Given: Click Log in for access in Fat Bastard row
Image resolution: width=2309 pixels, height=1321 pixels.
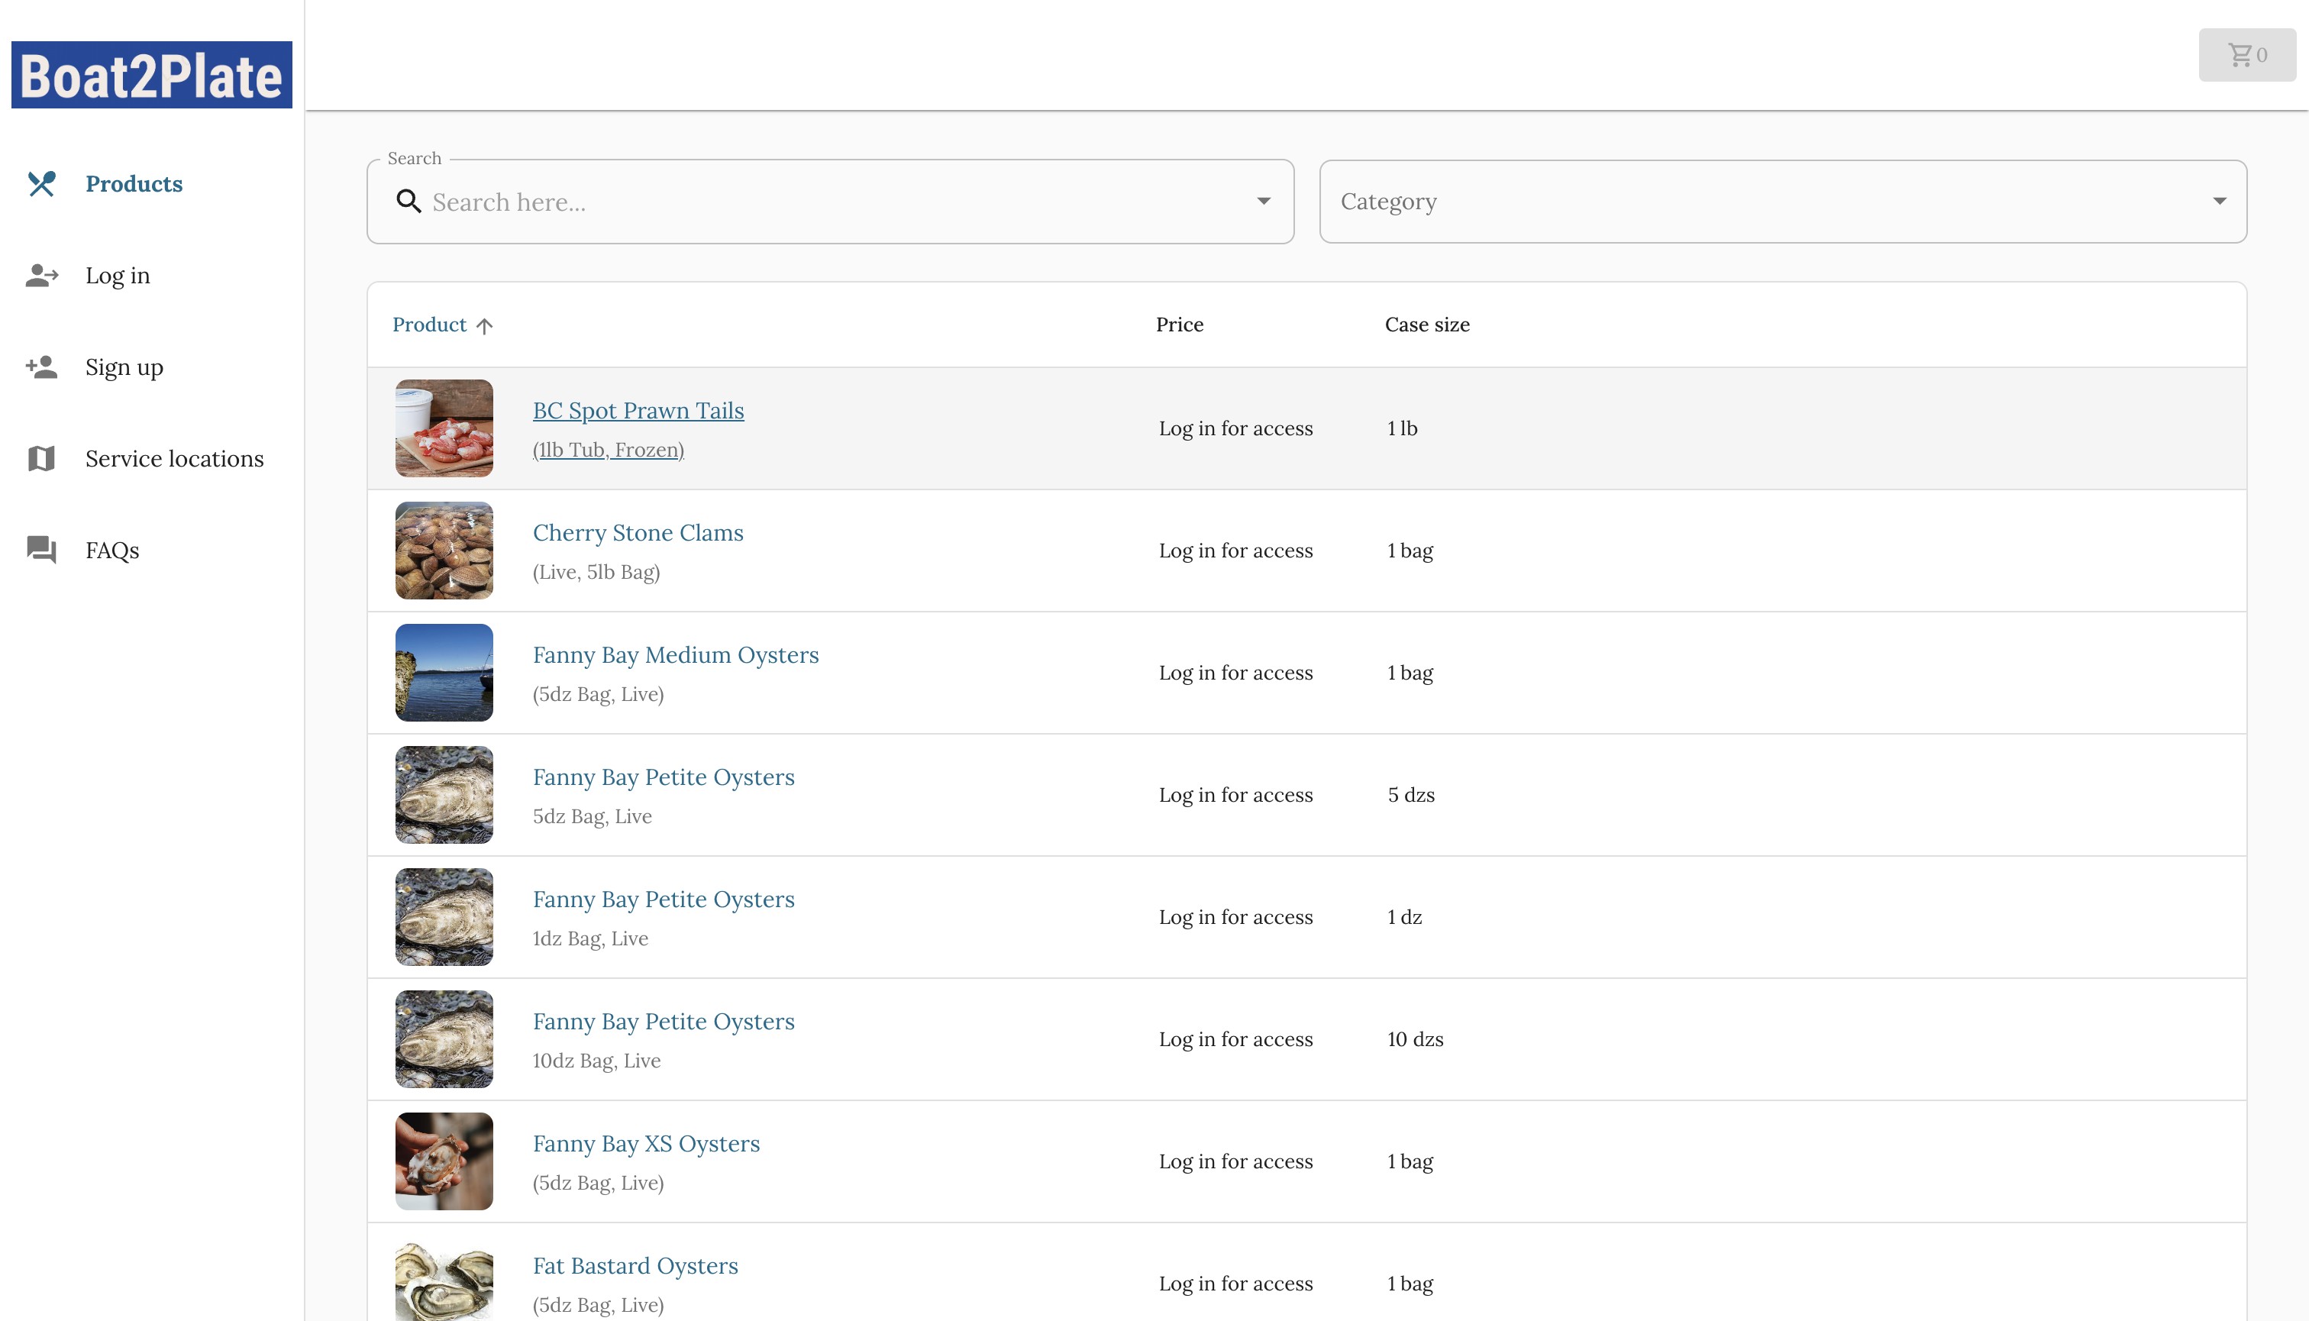Looking at the screenshot, I should click(x=1235, y=1284).
